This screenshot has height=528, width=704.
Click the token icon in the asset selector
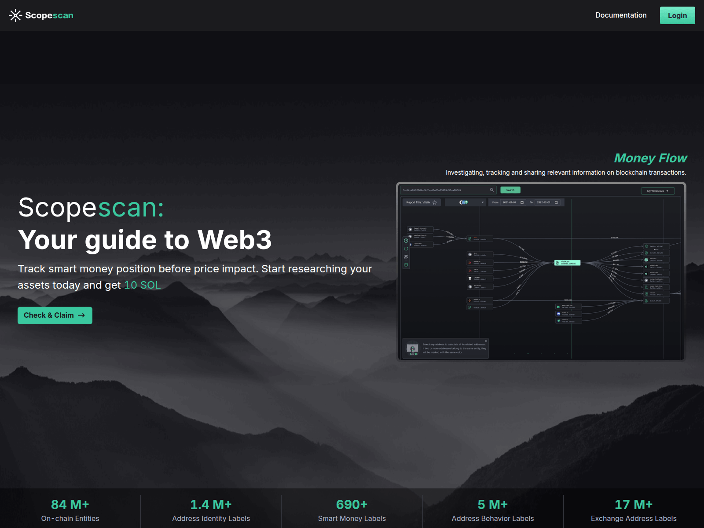coord(463,202)
